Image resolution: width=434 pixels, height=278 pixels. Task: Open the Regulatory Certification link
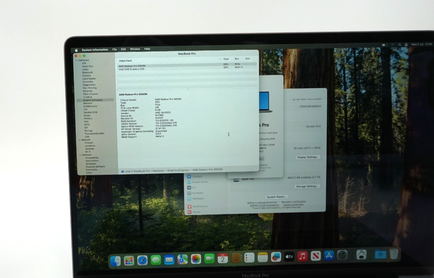tap(294, 201)
